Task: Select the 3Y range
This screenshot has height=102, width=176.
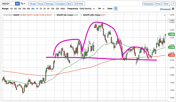Action: (x=44, y=9)
